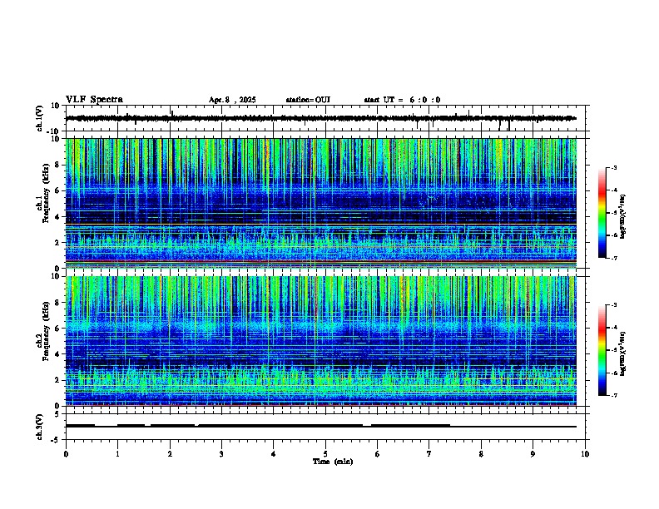Click the "VLF Spectra" plot title
The height and width of the screenshot is (509, 659).
point(94,100)
